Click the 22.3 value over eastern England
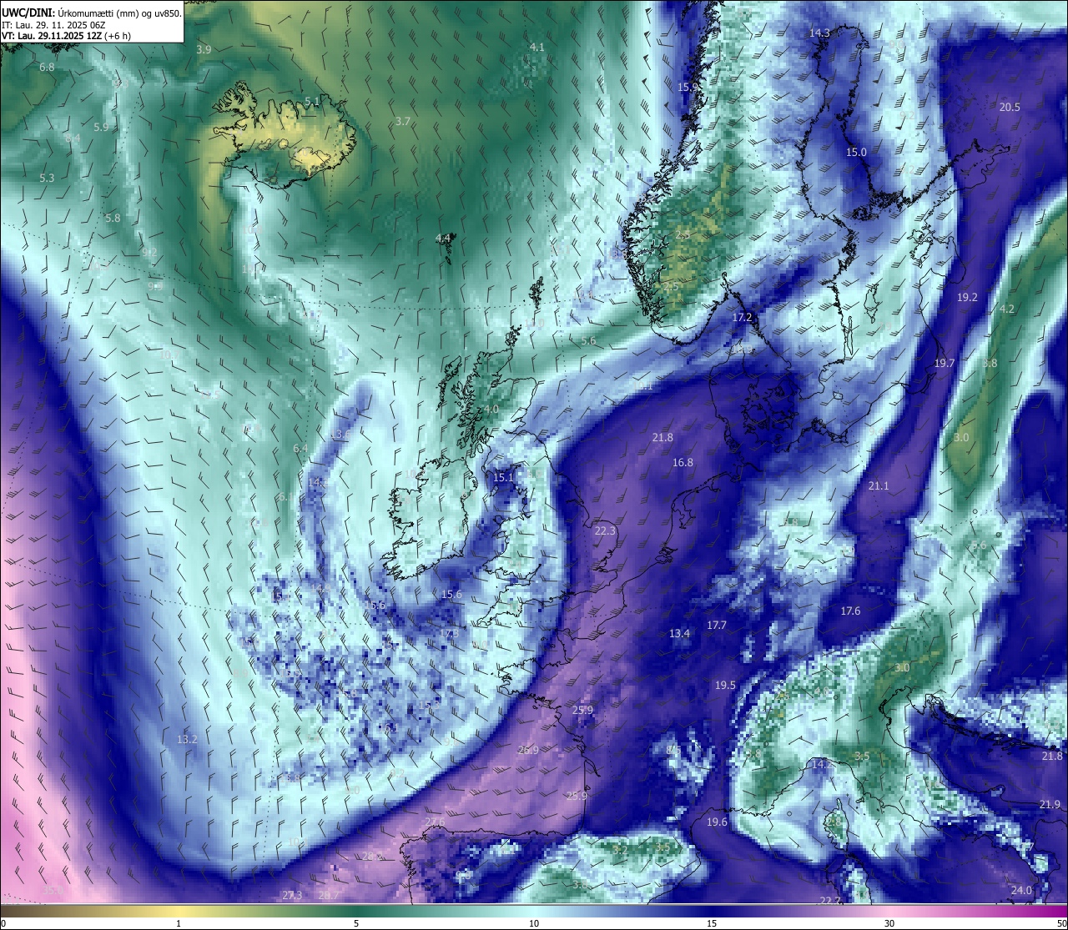The height and width of the screenshot is (930, 1068). click(x=605, y=530)
